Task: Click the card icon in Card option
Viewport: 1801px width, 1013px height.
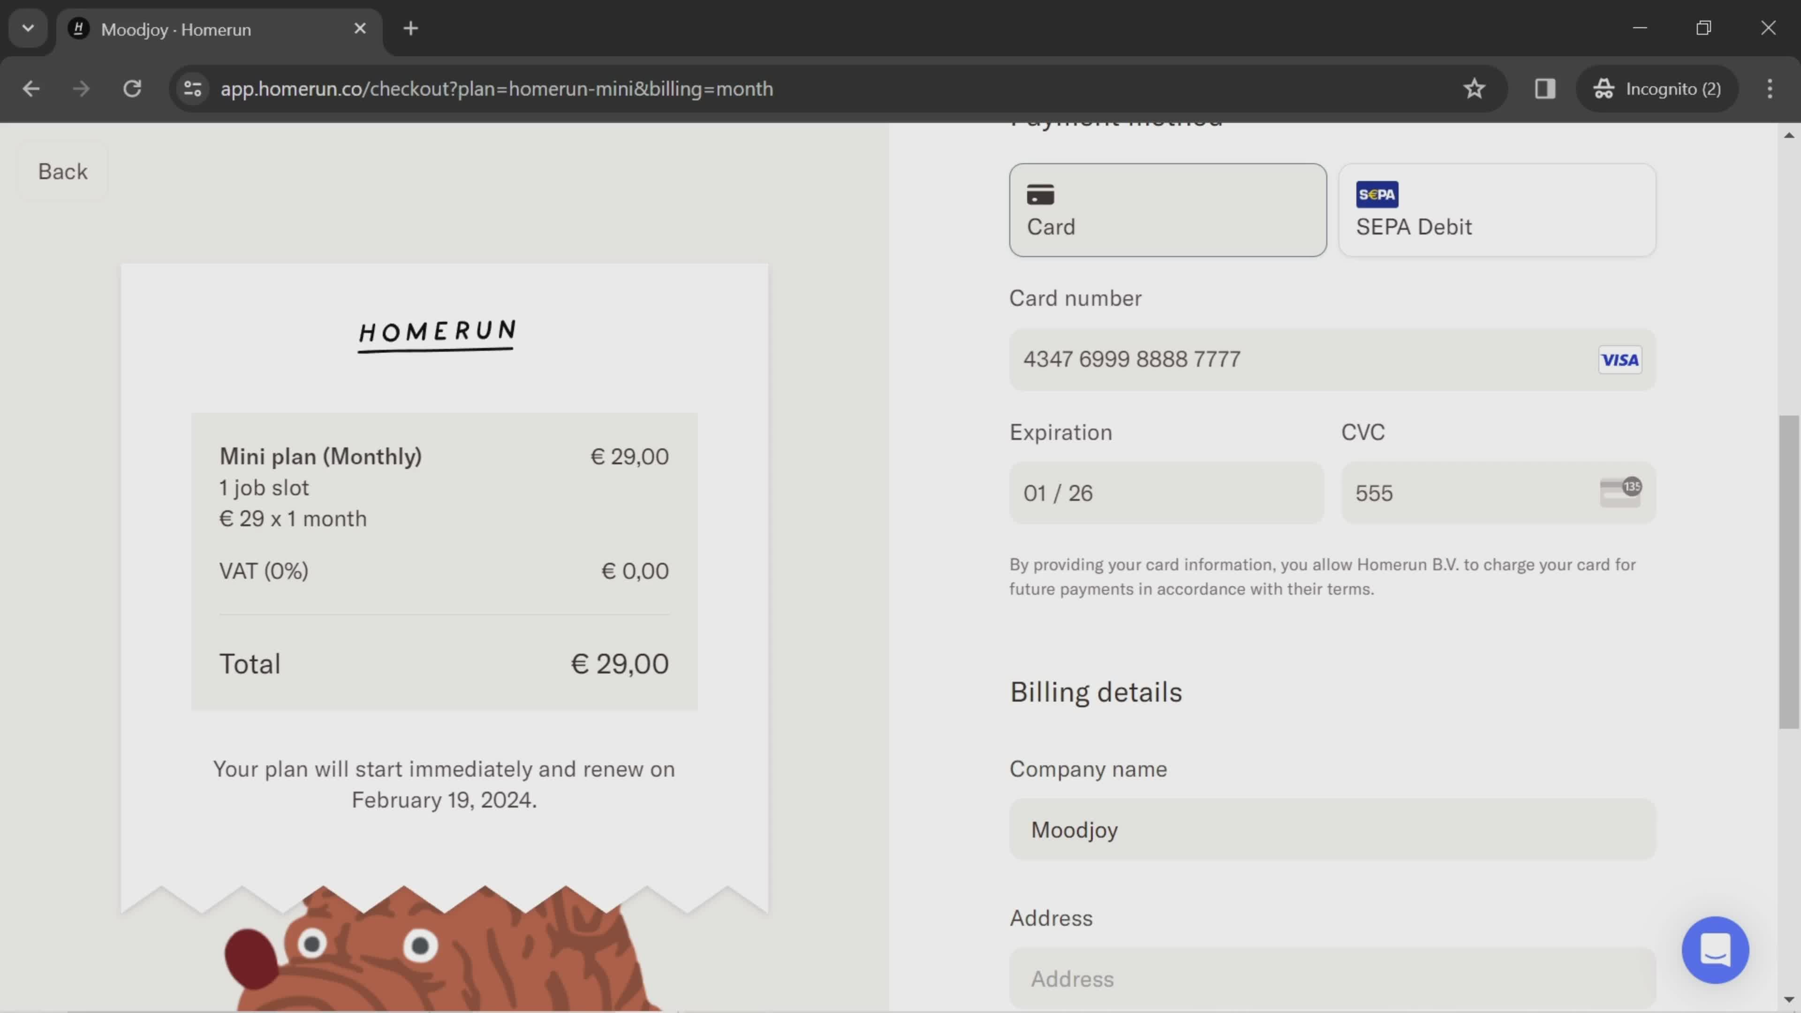Action: [x=1040, y=194]
